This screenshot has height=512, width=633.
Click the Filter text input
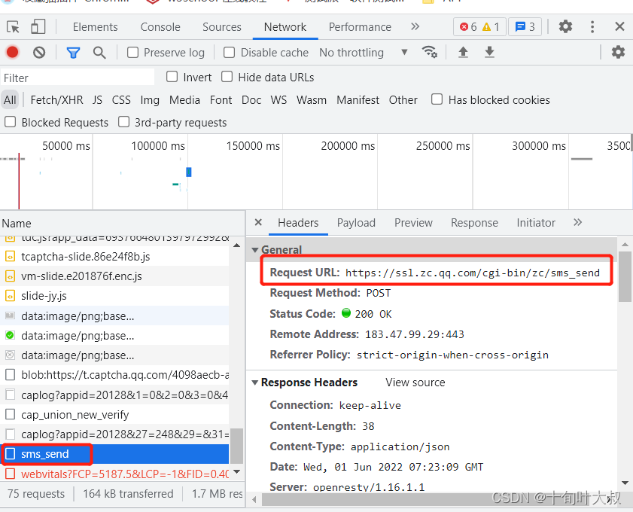[78, 78]
